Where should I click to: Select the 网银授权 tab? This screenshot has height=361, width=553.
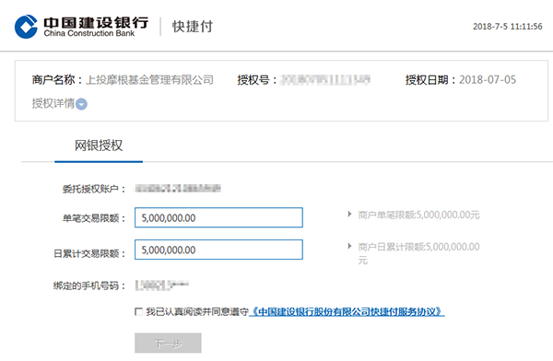pyautogui.click(x=99, y=146)
